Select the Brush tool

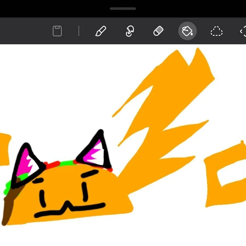click(x=101, y=31)
